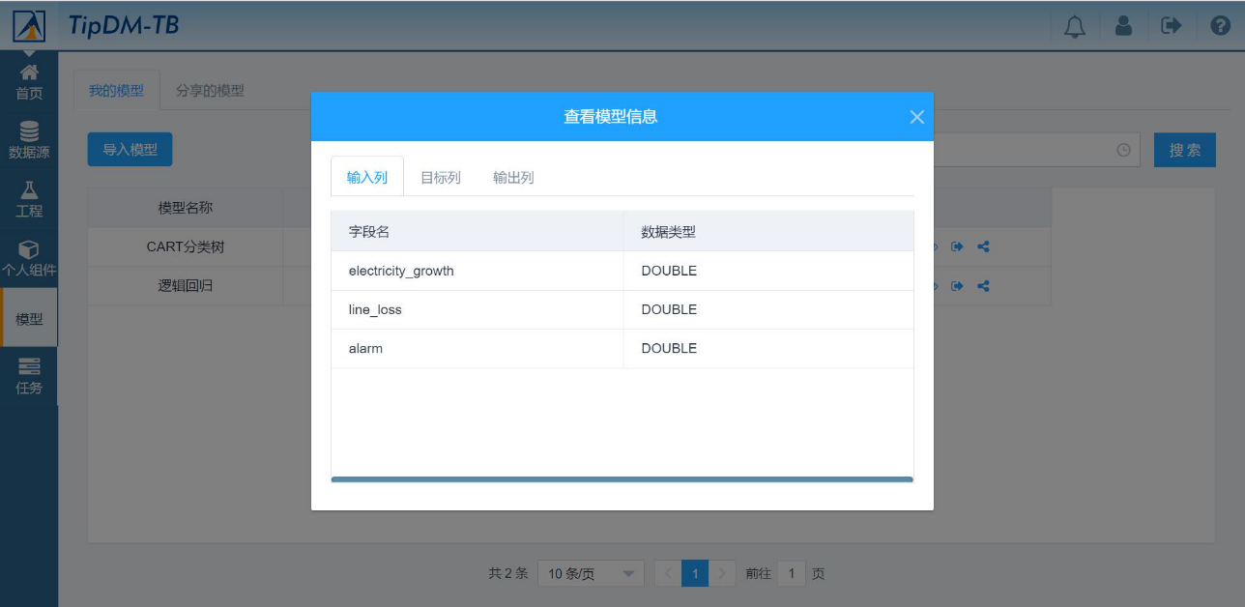Image resolution: width=1245 pixels, height=607 pixels.
Task: Open the notification bell icon
Action: tap(1073, 26)
